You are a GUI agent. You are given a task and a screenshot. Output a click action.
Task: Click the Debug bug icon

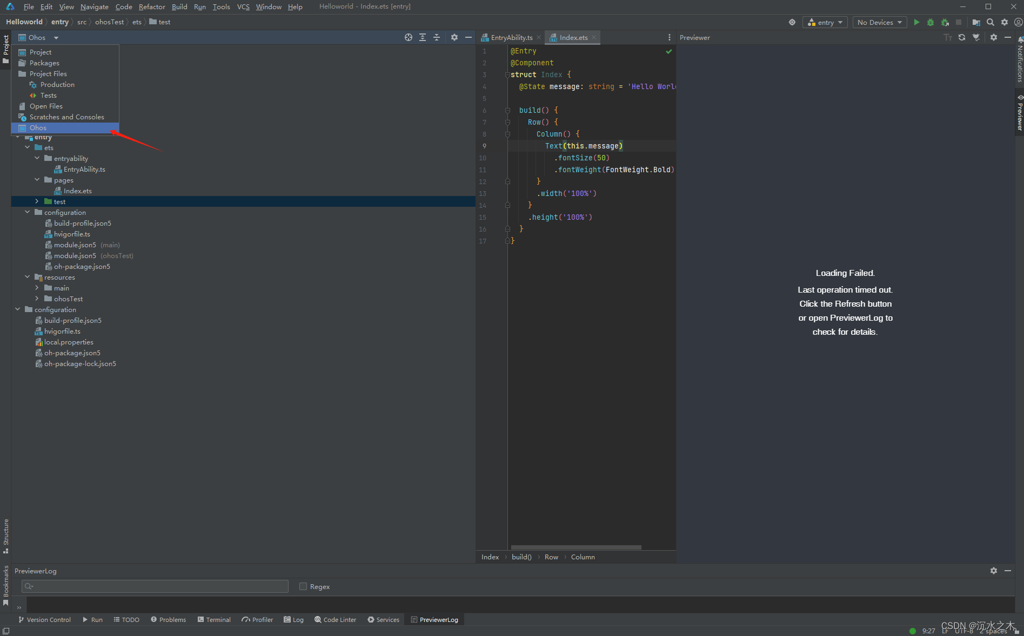pos(931,22)
